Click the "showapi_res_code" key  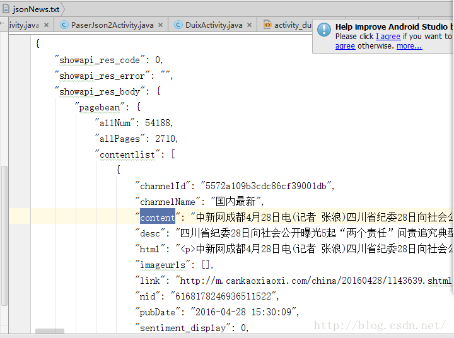100,60
